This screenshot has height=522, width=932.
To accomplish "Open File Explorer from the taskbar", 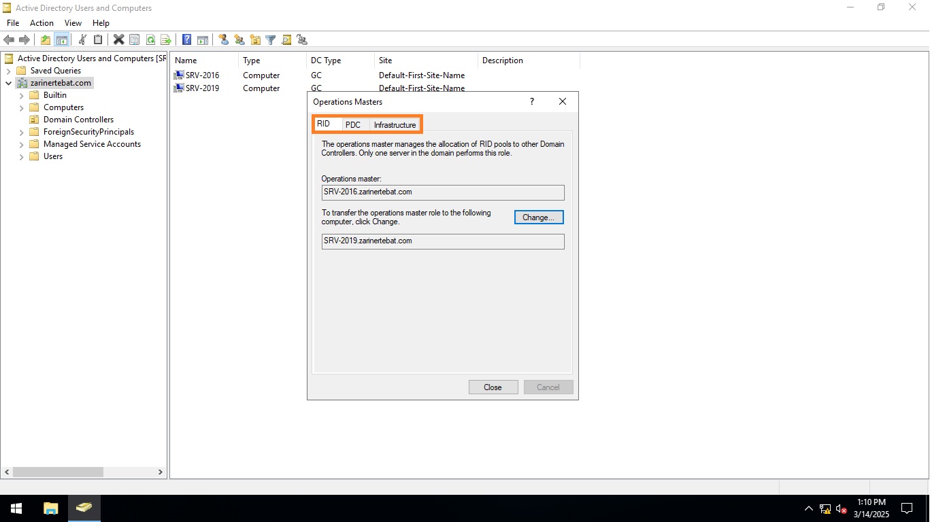I will [x=51, y=508].
